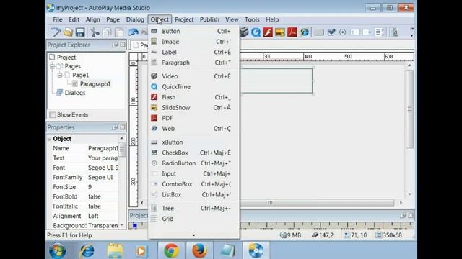
Task: Choose Image from the Object menu
Action: tap(194, 42)
